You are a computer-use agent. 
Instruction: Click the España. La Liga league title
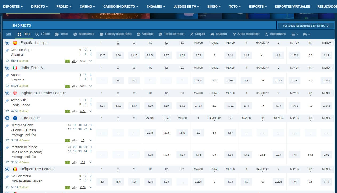pyautogui.click(x=34, y=43)
